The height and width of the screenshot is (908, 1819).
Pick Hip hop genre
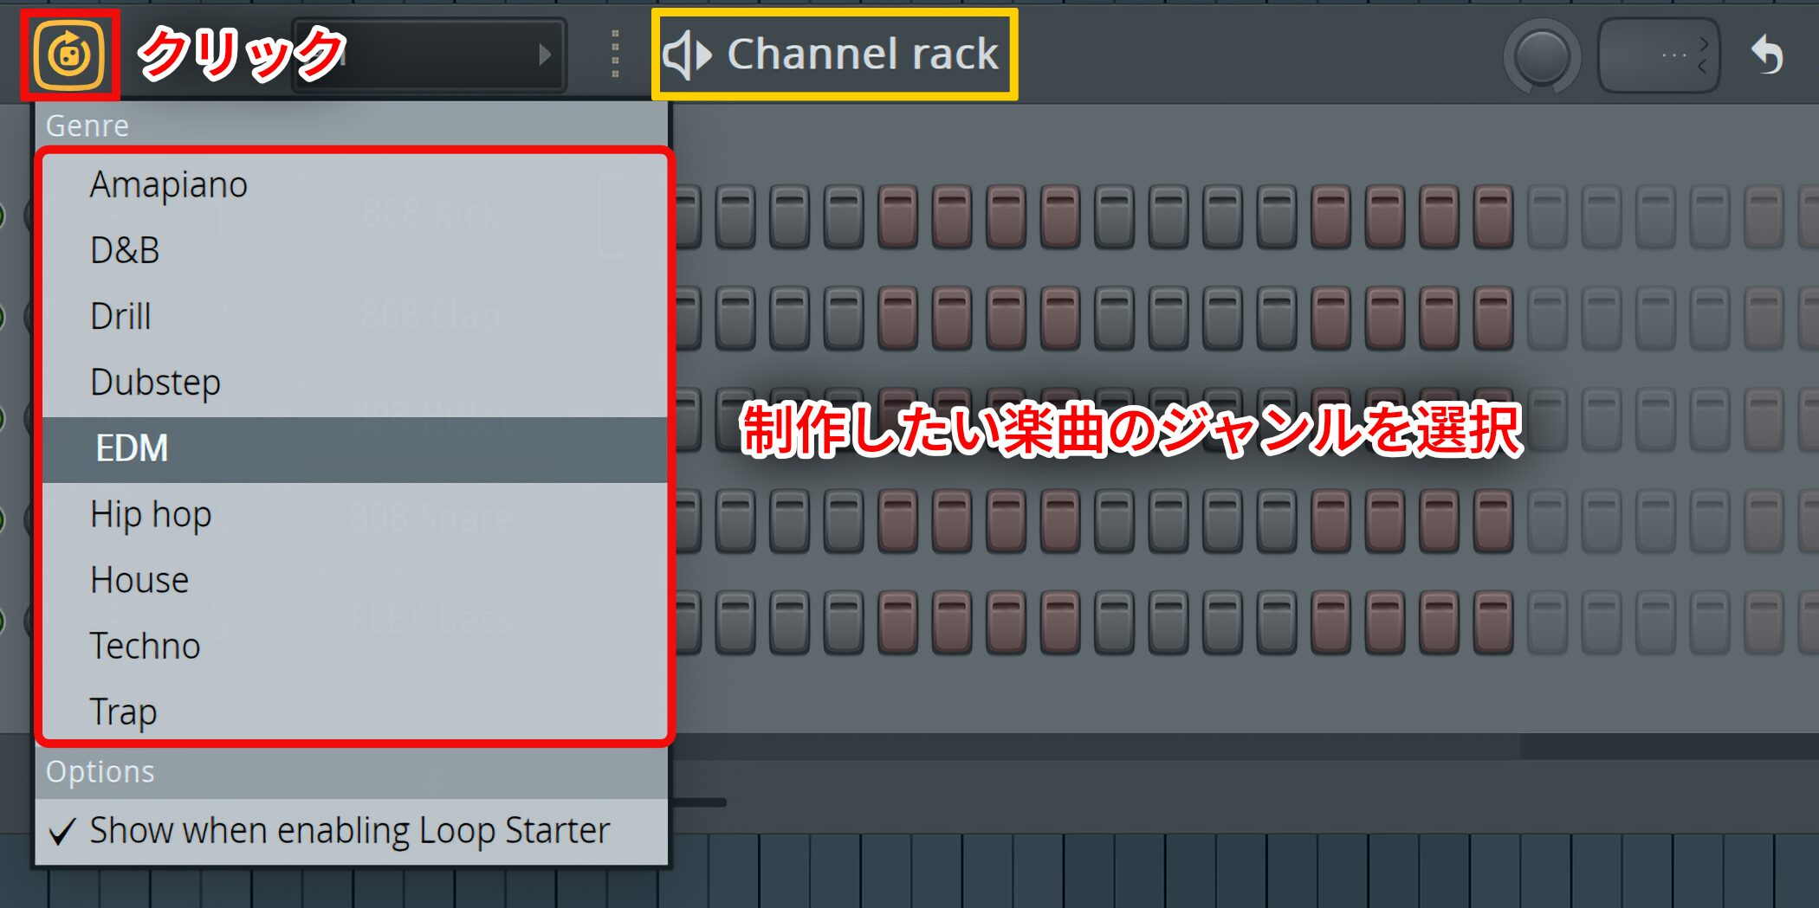pos(355,515)
